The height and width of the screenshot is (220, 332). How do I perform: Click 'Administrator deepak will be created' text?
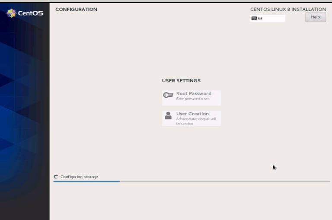[x=195, y=121]
